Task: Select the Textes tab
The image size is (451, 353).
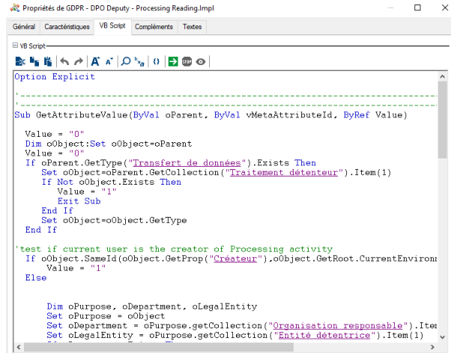Action: [193, 27]
